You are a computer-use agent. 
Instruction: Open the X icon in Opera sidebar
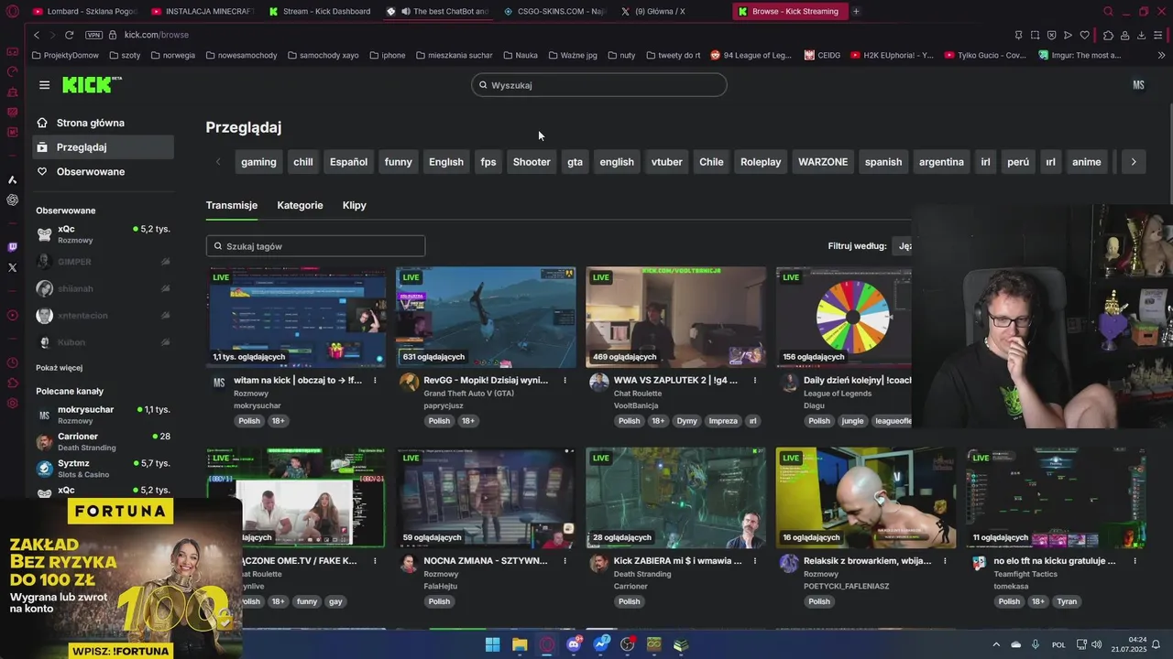[12, 267]
